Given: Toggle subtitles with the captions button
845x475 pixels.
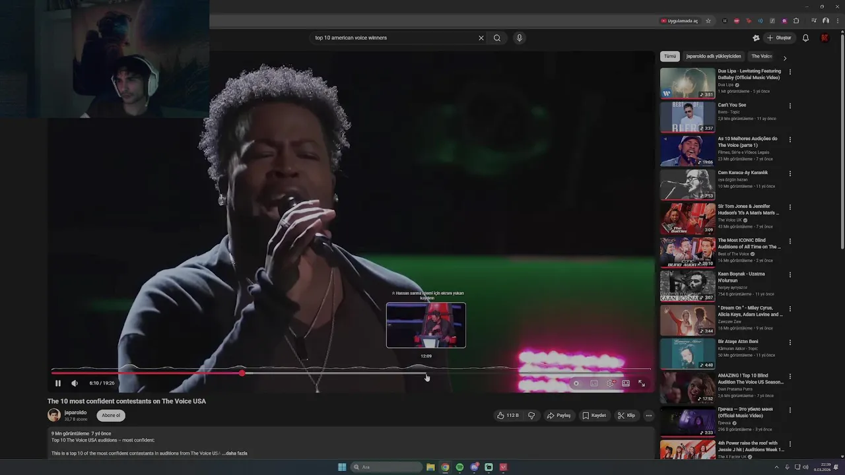Looking at the screenshot, I should tap(594, 383).
